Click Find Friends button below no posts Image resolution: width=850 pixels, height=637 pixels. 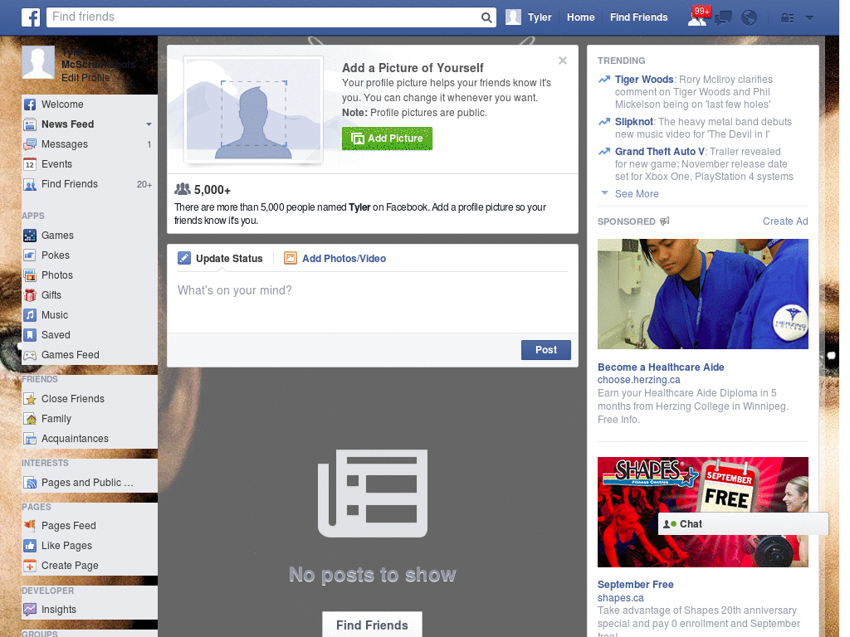coord(372,625)
